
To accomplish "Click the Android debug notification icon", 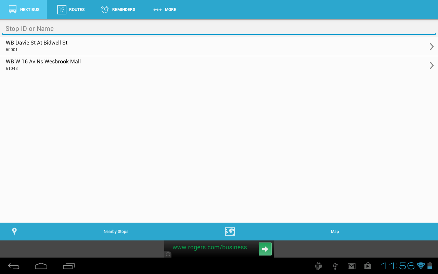I will point(319,266).
